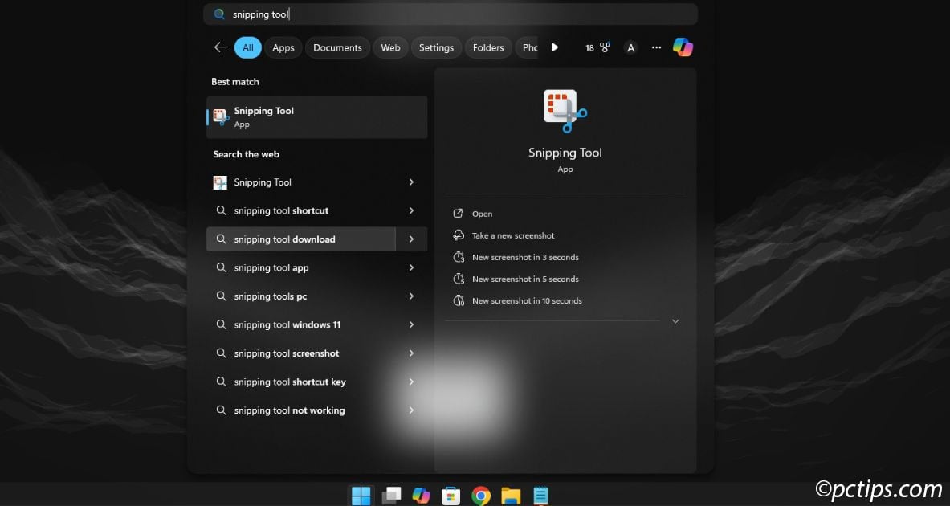Launch Copilot from the search header
Viewport: 950px width, 506px height.
[x=683, y=47]
